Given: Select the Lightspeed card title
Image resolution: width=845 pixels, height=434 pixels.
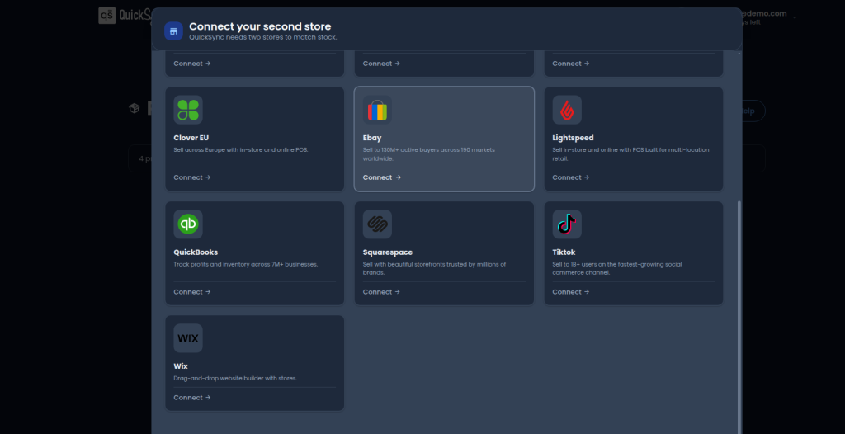Looking at the screenshot, I should click(573, 138).
